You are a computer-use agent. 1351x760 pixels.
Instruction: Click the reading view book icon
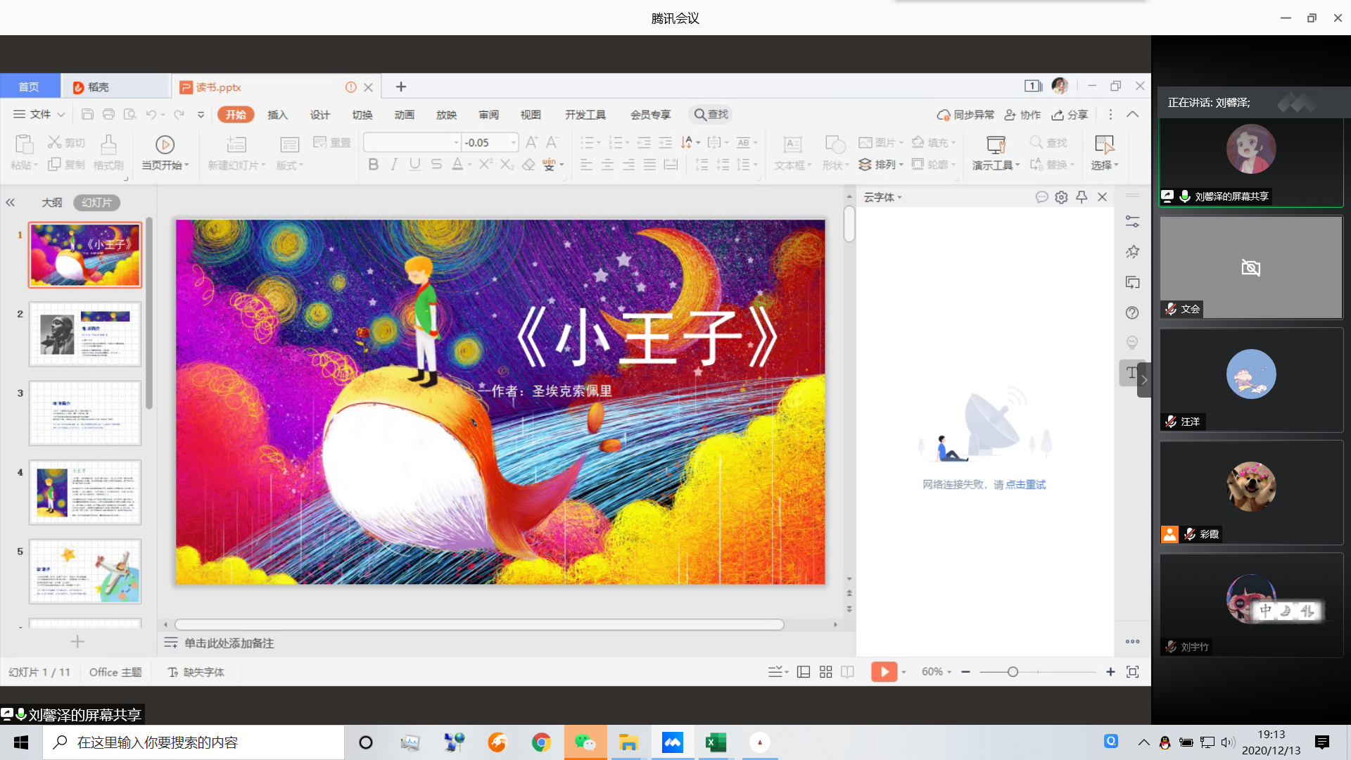pyautogui.click(x=847, y=672)
